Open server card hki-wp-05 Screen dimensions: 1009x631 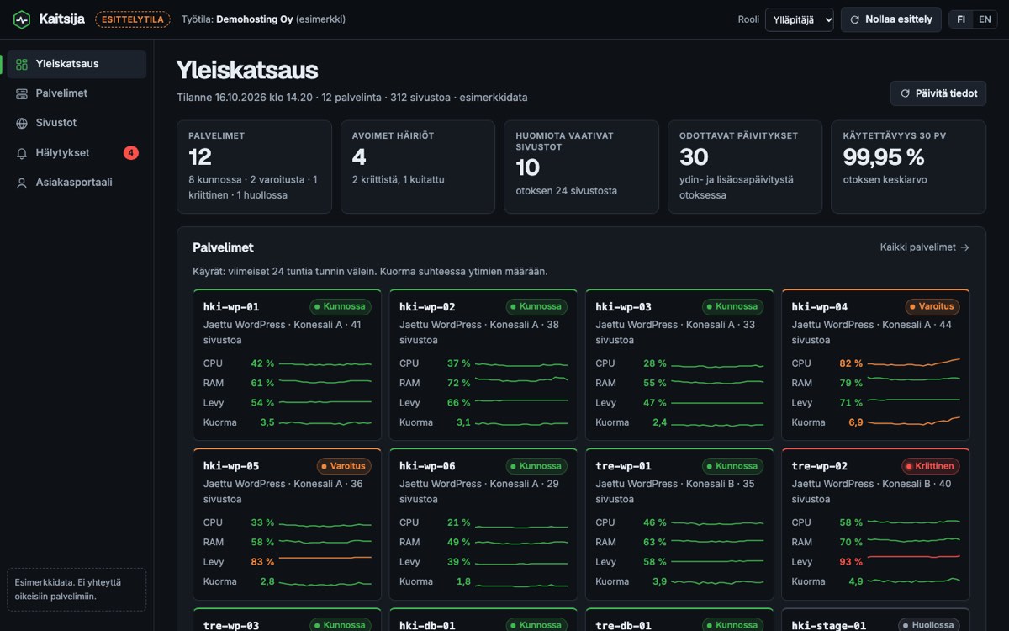(x=287, y=524)
